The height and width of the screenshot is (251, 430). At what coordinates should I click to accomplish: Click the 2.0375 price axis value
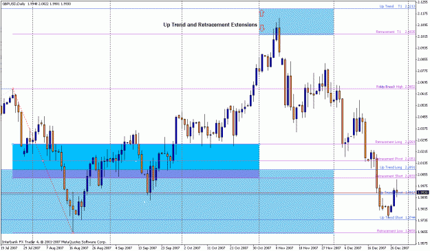pos(422,128)
